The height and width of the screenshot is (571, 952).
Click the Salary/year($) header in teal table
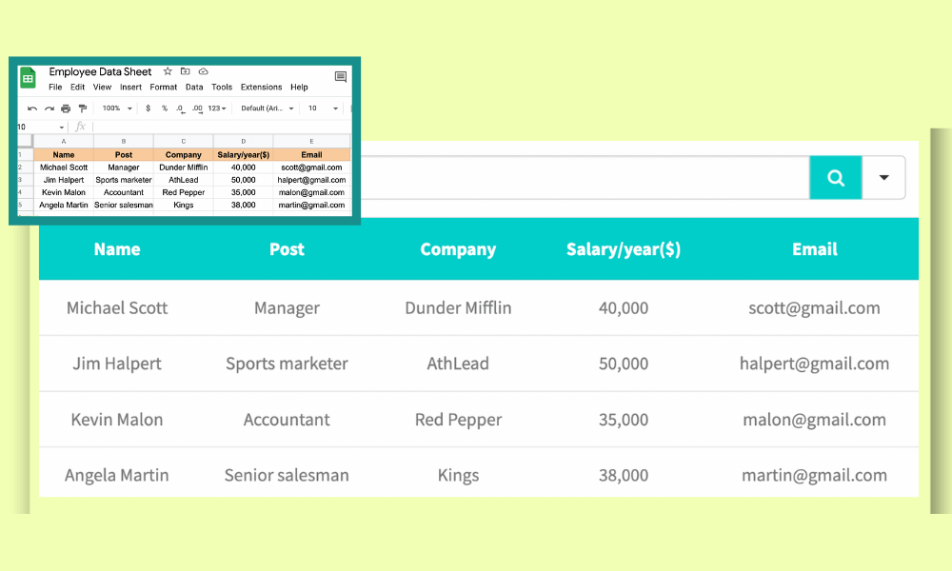624,249
